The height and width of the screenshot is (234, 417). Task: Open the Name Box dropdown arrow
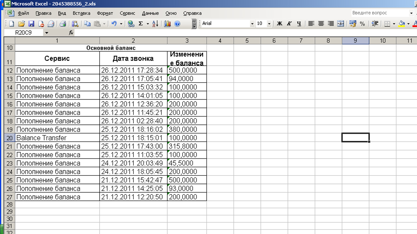47,33
